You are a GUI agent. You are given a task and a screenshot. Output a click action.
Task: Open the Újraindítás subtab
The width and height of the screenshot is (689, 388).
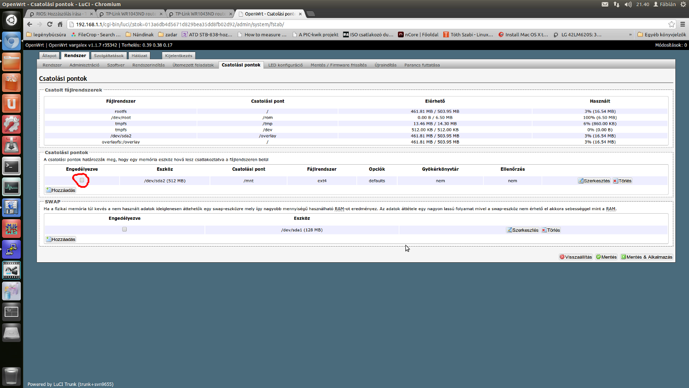(386, 65)
